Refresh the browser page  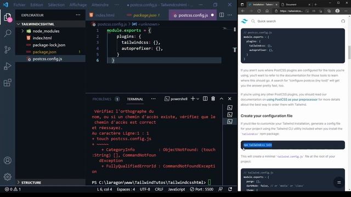click(259, 11)
